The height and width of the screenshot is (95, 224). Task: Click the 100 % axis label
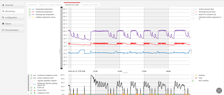[62, 75]
